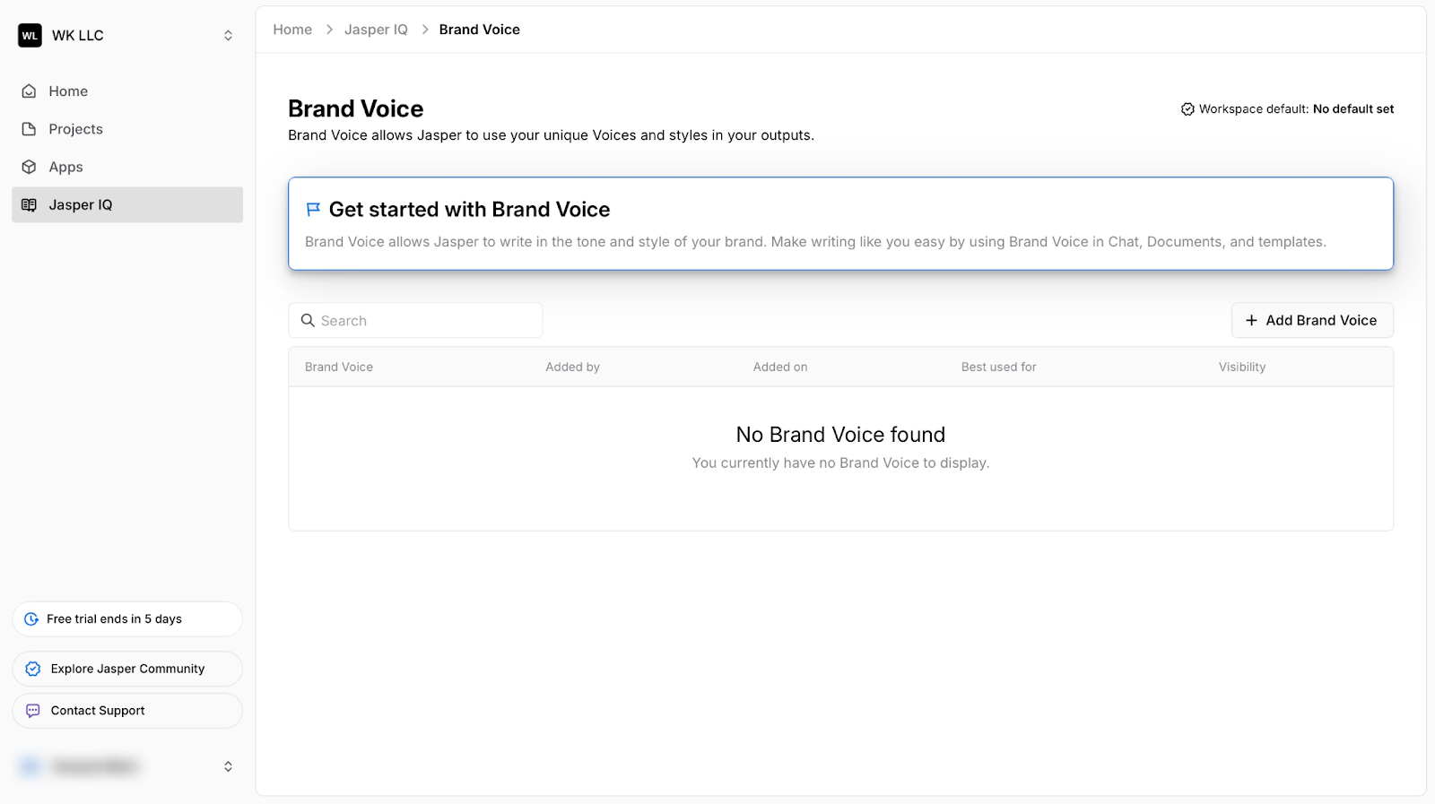Viewport: 1435px width, 804px height.
Task: Open Contact Support
Action: click(x=127, y=711)
